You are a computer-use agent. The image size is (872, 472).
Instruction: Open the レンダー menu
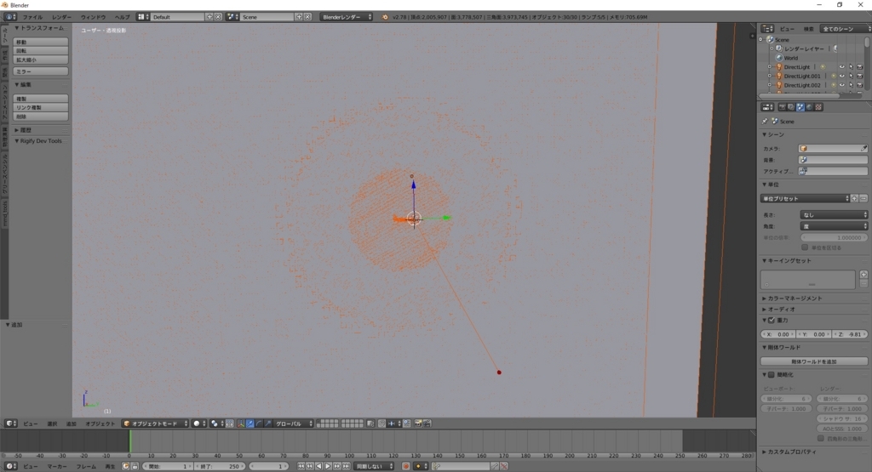(61, 17)
